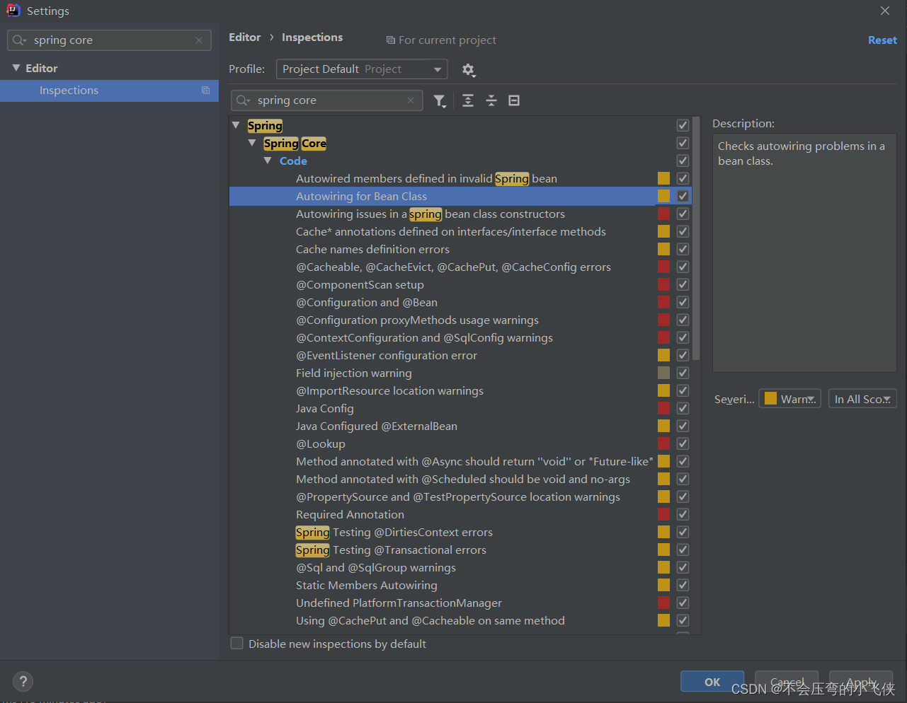Click the magnifier icon in settings search
The width and height of the screenshot is (907, 703).
coord(19,40)
